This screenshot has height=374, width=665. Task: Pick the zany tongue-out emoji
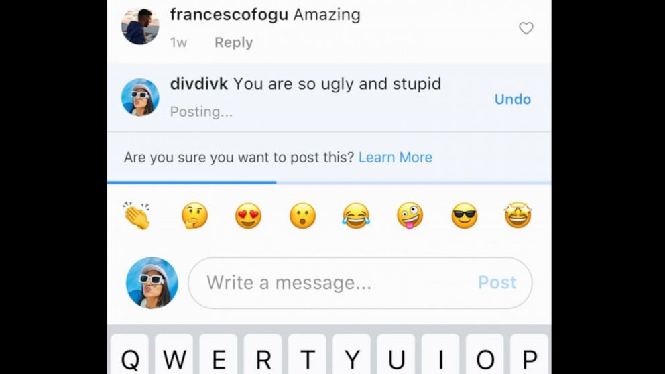click(x=410, y=216)
